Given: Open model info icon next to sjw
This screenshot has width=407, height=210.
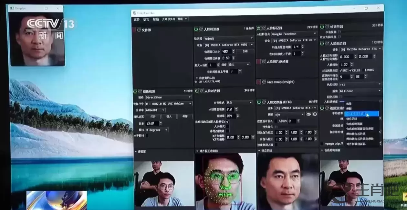Looking at the screenshot, I should click(315, 114).
